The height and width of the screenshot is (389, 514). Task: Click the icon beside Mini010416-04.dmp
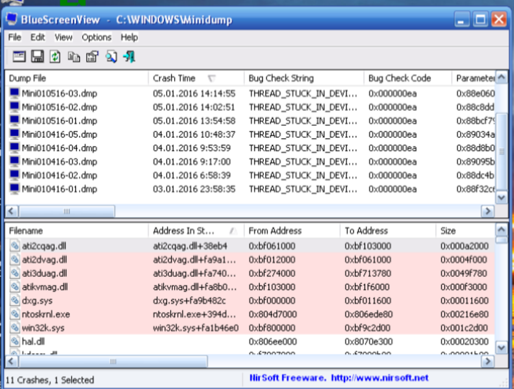click(14, 148)
